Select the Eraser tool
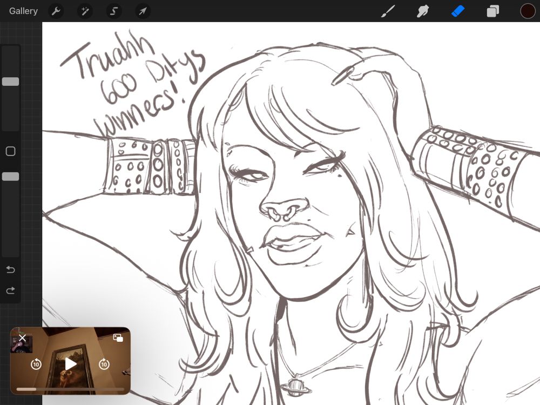 [458, 11]
